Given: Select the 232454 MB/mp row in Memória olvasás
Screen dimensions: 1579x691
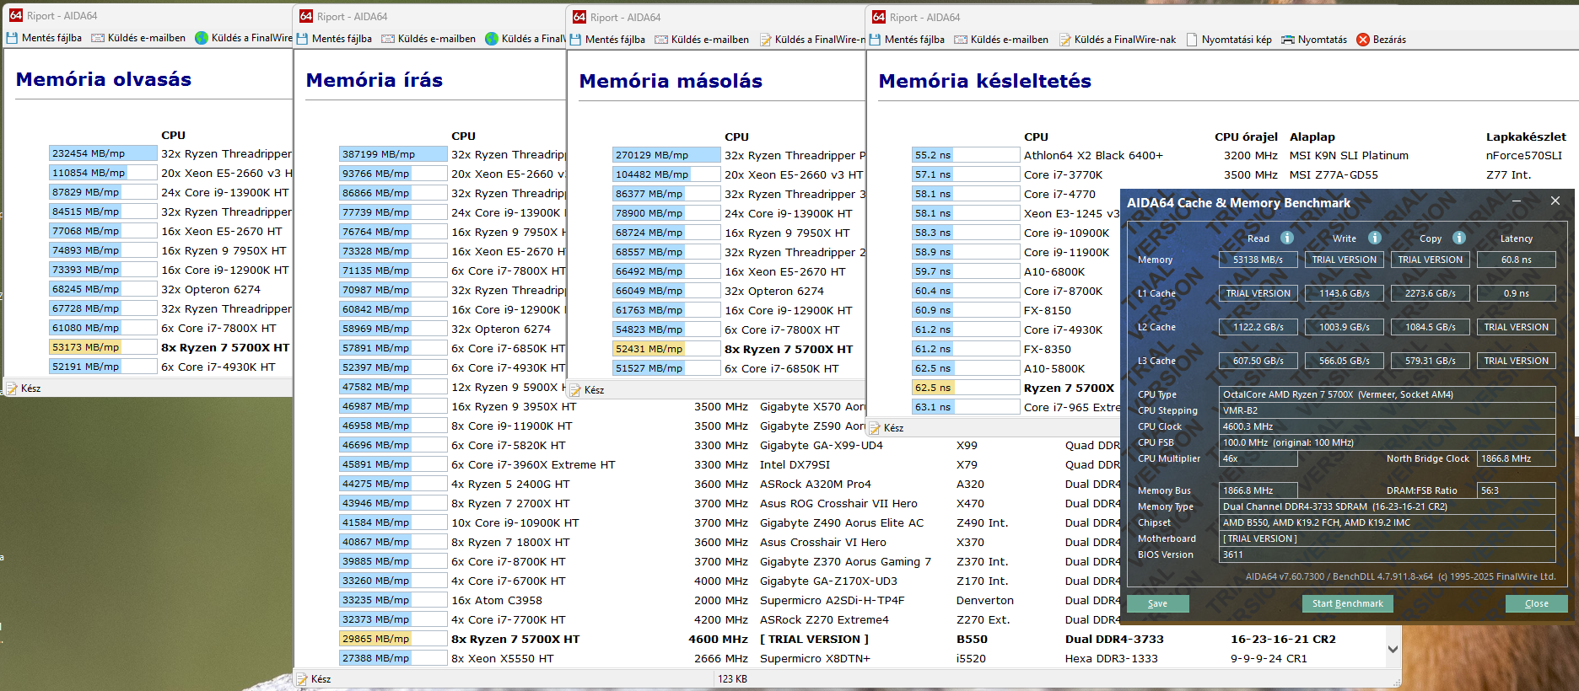Looking at the screenshot, I should click(170, 153).
